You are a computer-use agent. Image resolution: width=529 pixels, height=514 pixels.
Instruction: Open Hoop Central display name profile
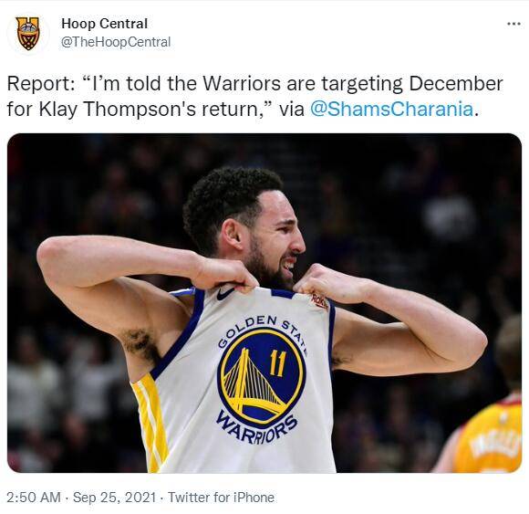tap(105, 24)
